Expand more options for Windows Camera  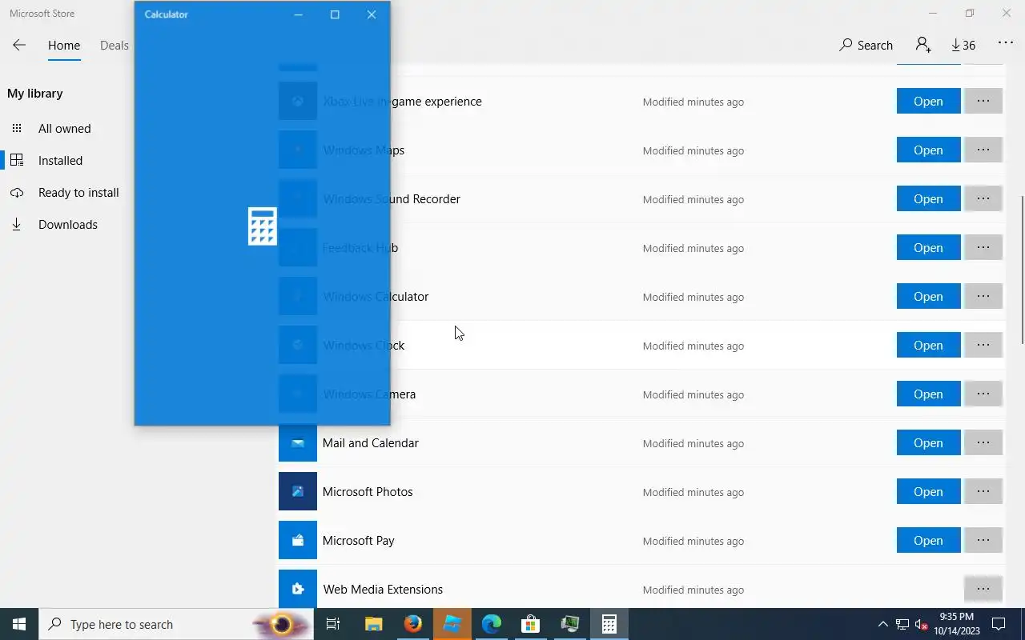point(983,394)
